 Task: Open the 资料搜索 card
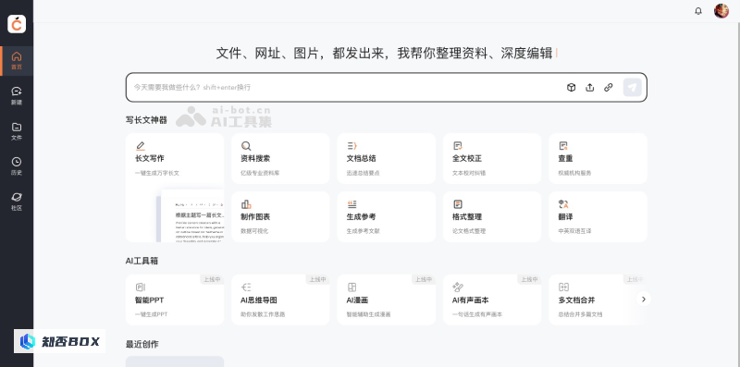coord(280,158)
